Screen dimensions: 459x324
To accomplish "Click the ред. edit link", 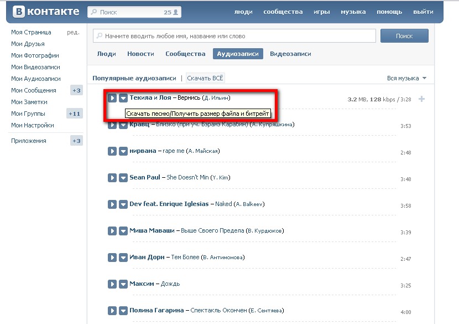I will point(73,32).
